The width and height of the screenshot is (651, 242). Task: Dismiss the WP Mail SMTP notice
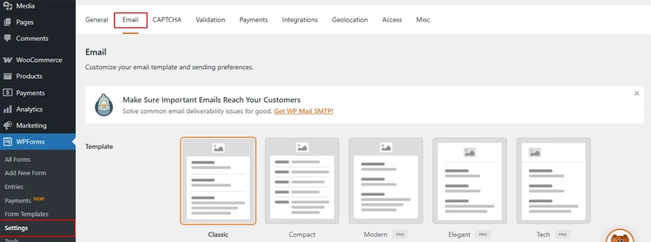click(636, 93)
